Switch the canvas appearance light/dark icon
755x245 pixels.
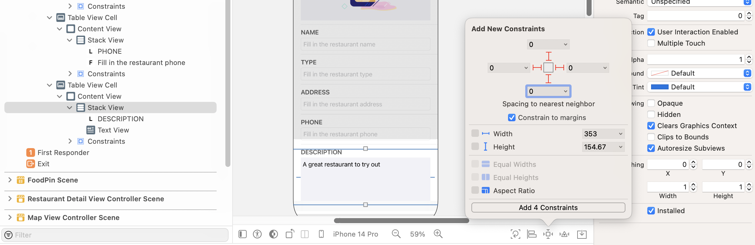[x=273, y=234]
